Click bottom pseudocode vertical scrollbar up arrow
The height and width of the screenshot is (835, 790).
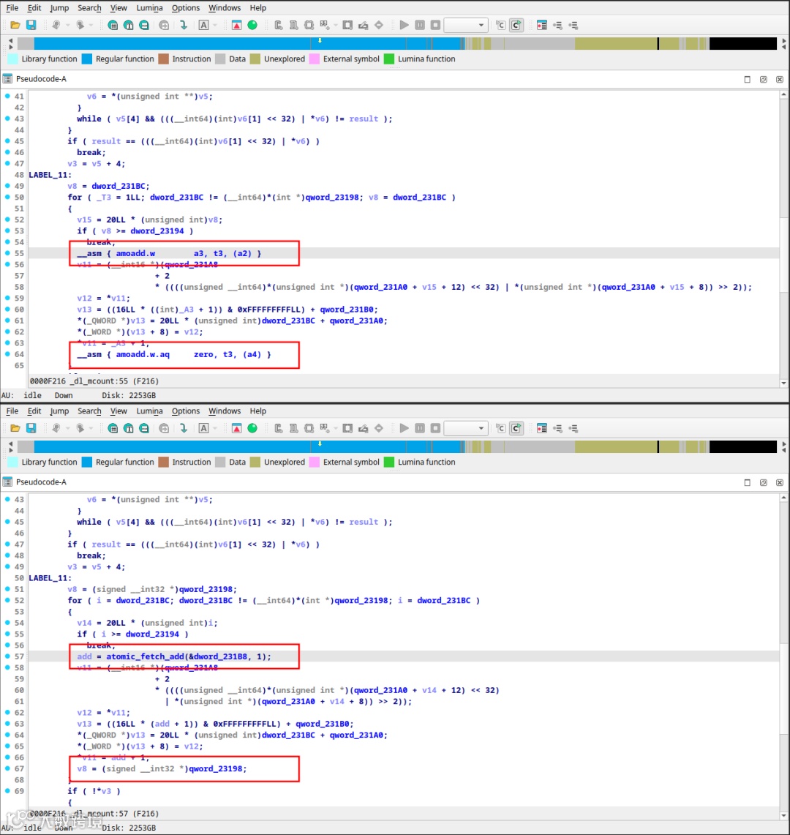[x=783, y=498]
